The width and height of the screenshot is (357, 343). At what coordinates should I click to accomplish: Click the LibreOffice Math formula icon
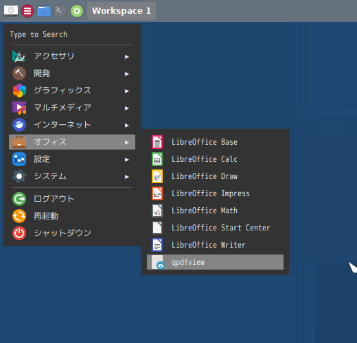(157, 211)
